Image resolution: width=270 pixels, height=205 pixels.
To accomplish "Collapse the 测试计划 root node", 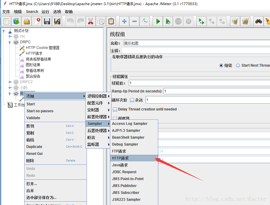I will [x=3, y=31].
